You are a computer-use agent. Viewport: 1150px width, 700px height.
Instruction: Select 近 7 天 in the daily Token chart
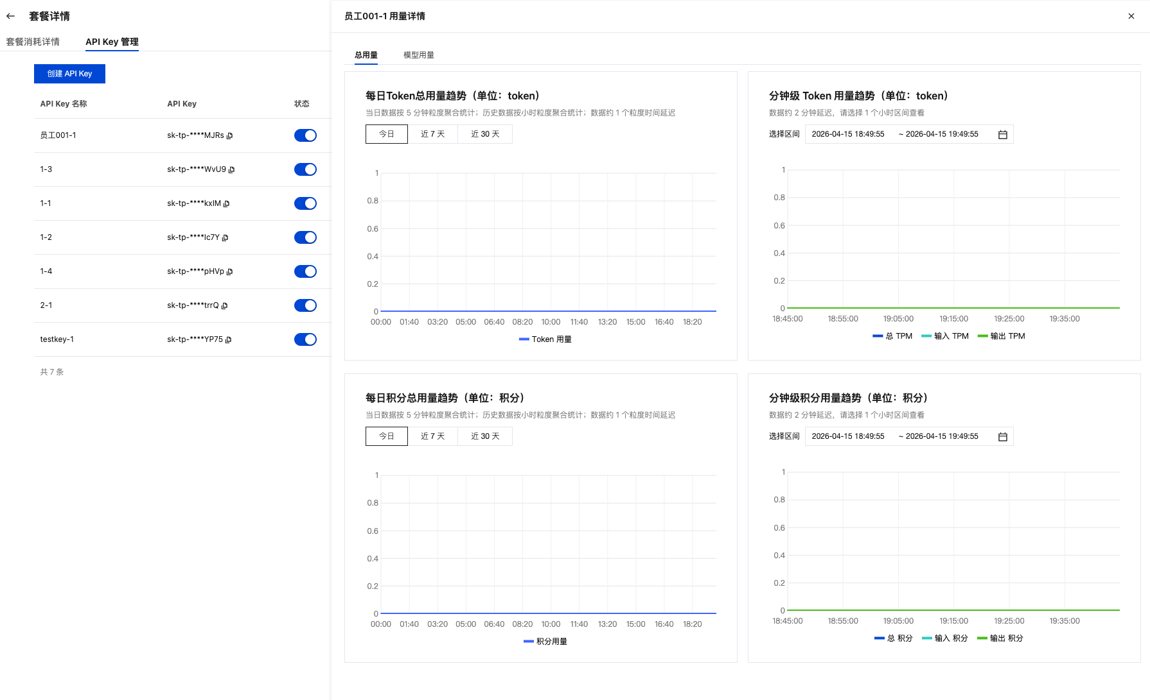coord(432,134)
